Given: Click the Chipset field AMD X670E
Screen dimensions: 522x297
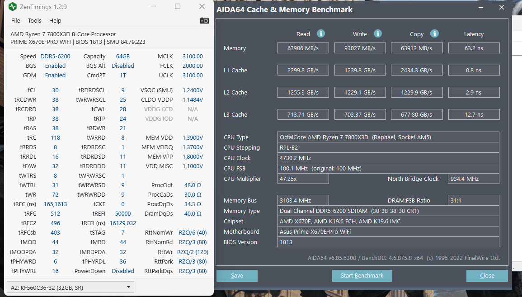Looking at the screenshot, I should coord(388,221).
